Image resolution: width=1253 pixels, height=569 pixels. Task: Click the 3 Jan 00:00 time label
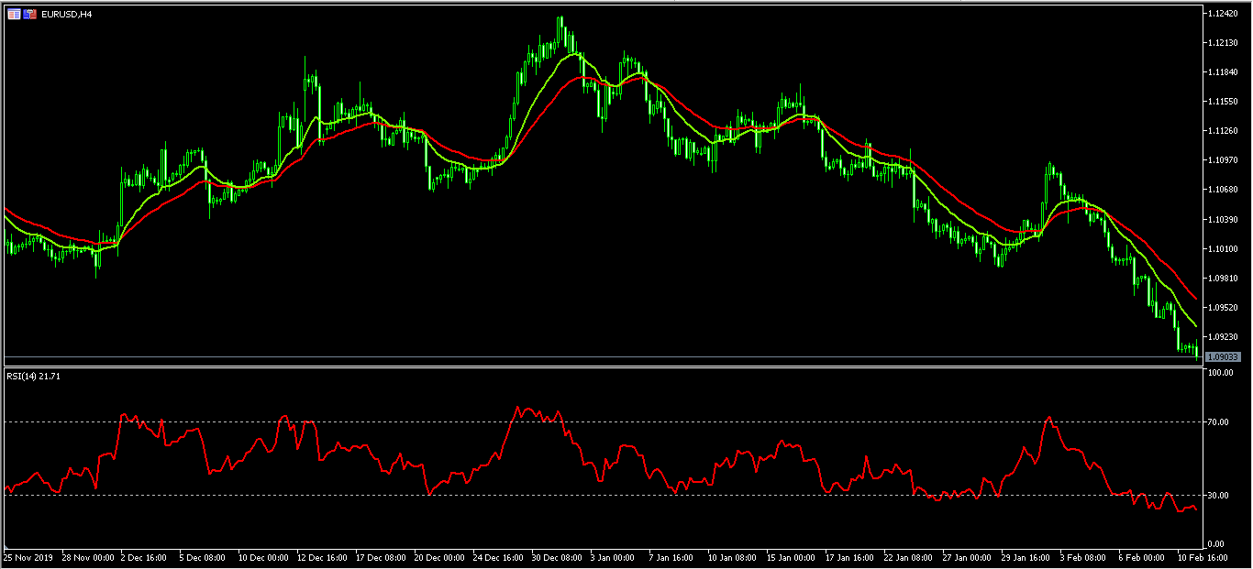coord(613,556)
